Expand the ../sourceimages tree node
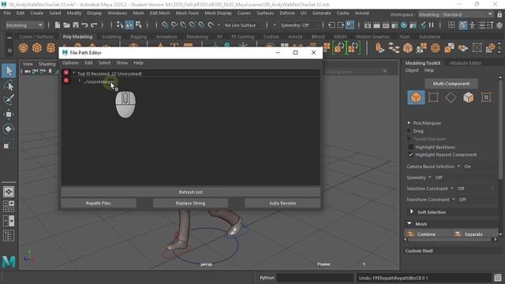This screenshot has width=505, height=284. point(80,80)
